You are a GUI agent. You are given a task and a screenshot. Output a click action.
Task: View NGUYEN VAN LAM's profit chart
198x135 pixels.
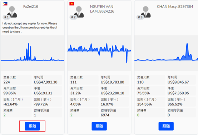coord(99,53)
